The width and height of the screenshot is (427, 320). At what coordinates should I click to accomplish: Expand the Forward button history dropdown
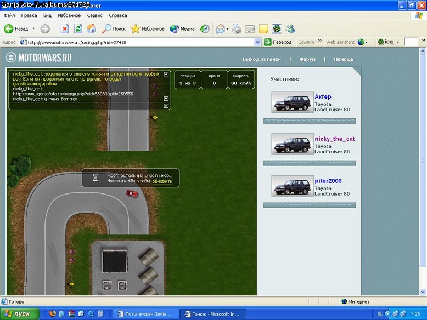click(55, 28)
